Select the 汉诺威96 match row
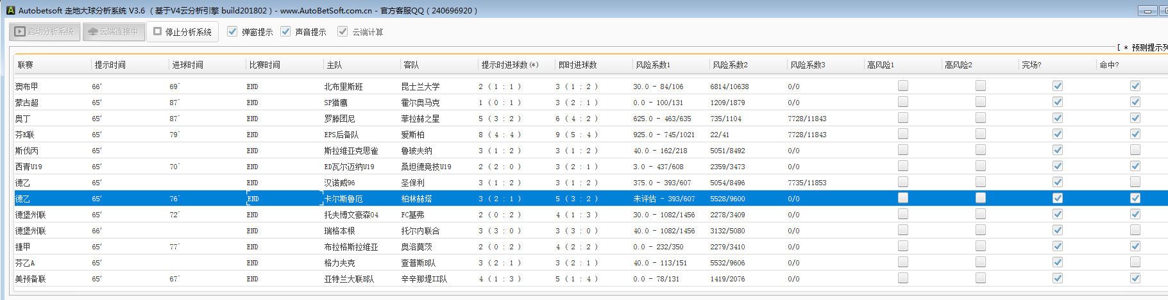The height and width of the screenshot is (300, 1168). point(339,183)
